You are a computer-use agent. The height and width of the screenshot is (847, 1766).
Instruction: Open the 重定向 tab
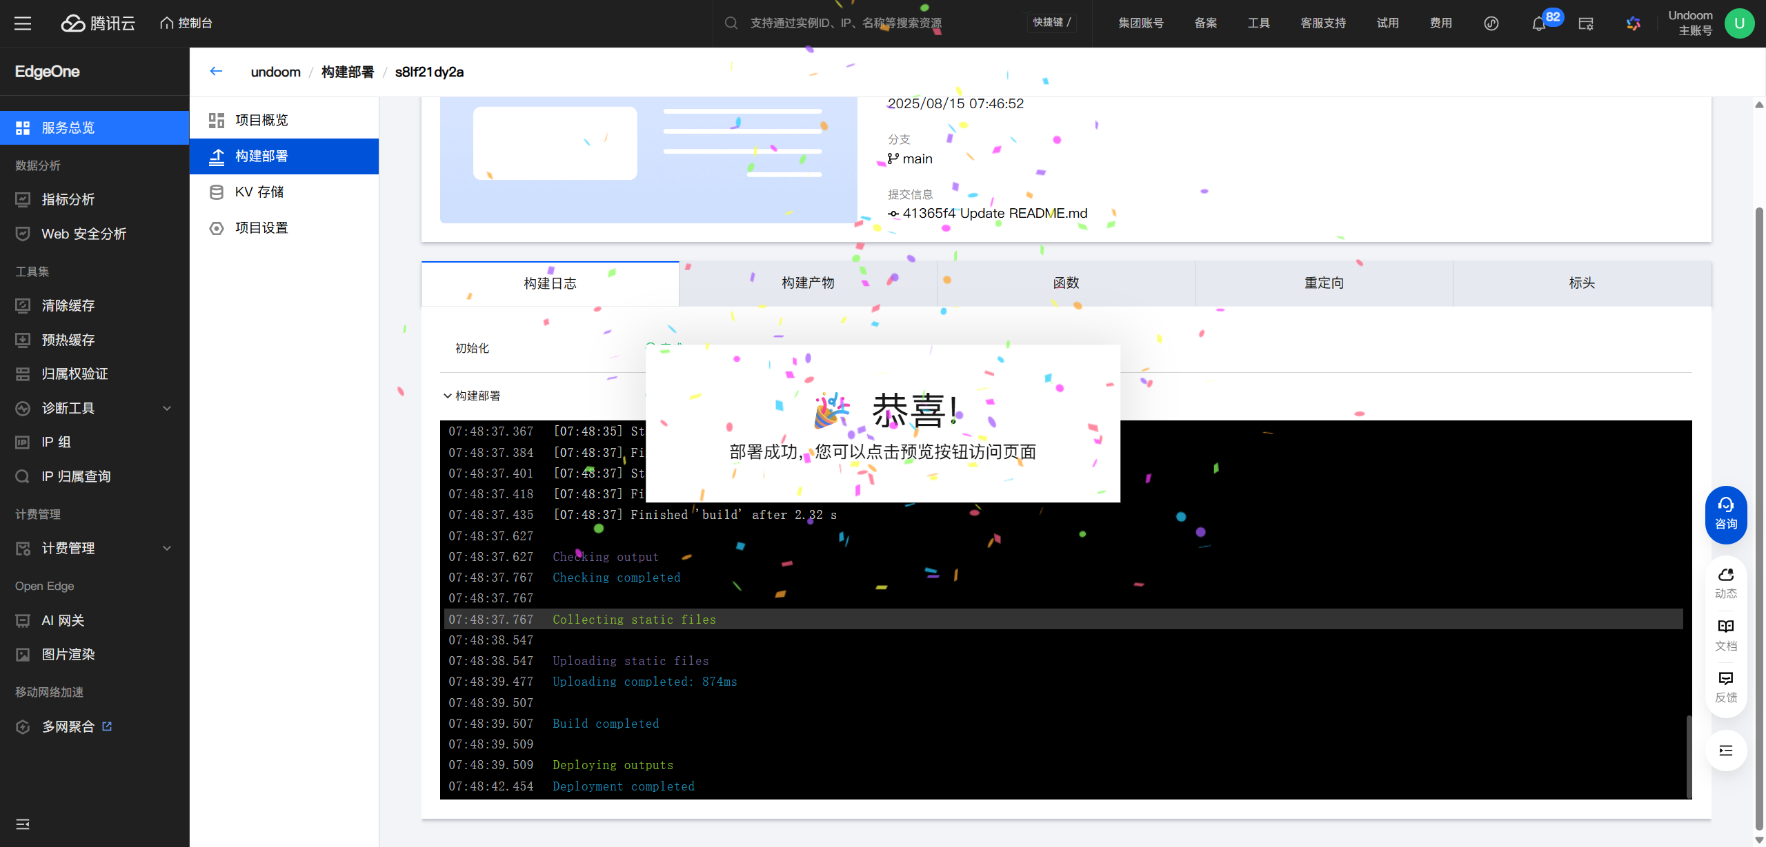tap(1324, 283)
